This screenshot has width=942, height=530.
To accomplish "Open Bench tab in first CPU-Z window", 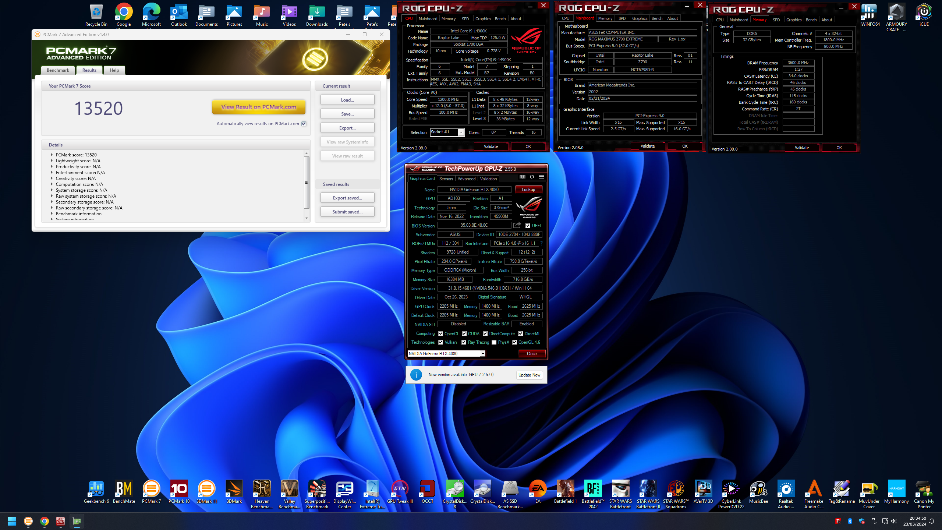I will pyautogui.click(x=500, y=19).
